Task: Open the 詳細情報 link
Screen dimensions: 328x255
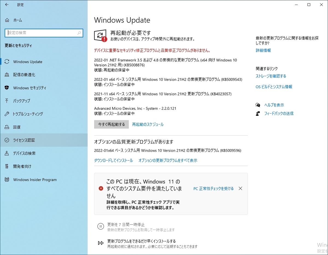Action: pyautogui.click(x=263, y=50)
